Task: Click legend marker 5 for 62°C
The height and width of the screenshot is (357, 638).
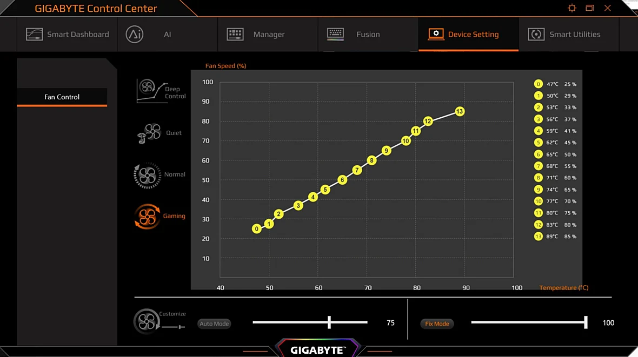Action: (x=538, y=143)
